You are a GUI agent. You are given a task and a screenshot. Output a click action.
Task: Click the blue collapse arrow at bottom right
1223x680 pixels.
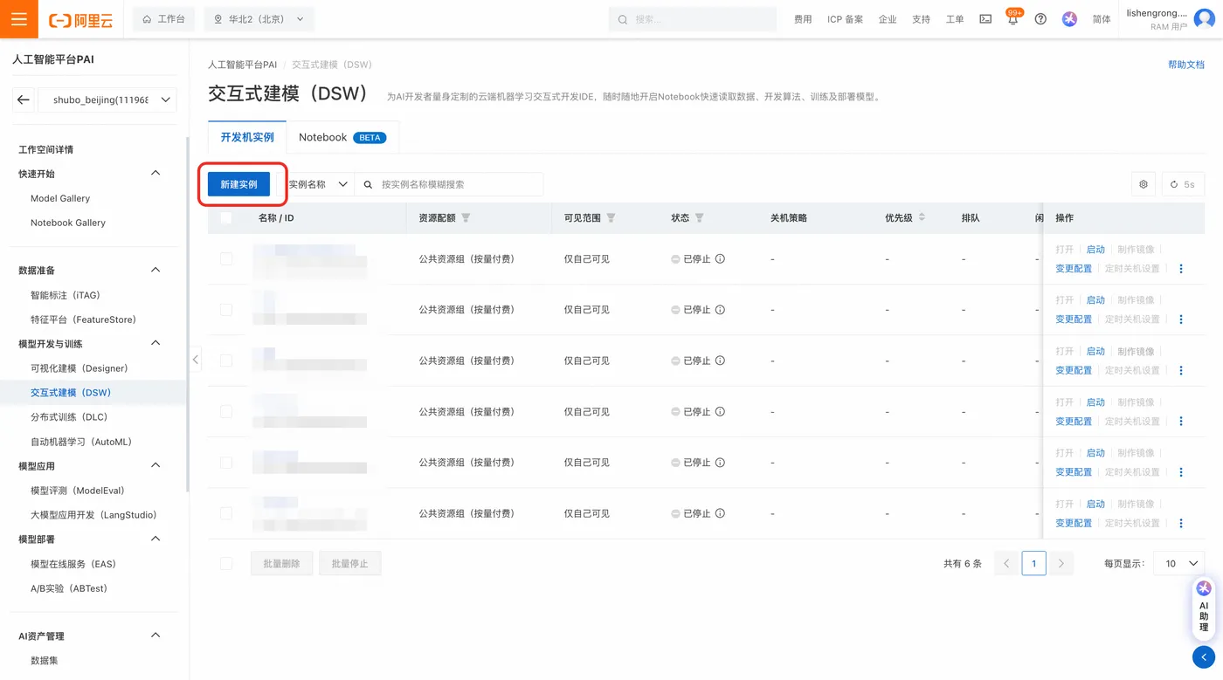(x=1204, y=657)
